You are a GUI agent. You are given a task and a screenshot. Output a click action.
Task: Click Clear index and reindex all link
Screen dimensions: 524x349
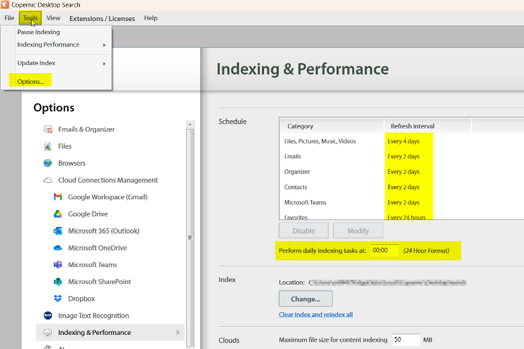[x=316, y=315]
